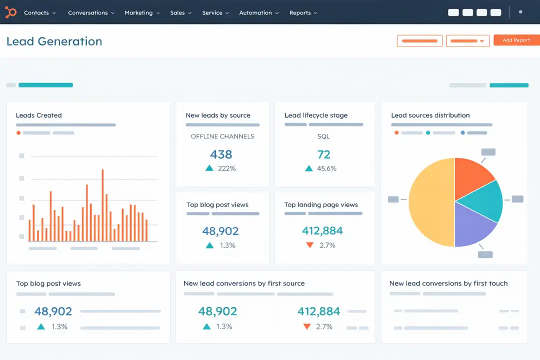Toggle the orange legend marker on Leads Created
This screenshot has width=540, height=360.
coord(18,133)
